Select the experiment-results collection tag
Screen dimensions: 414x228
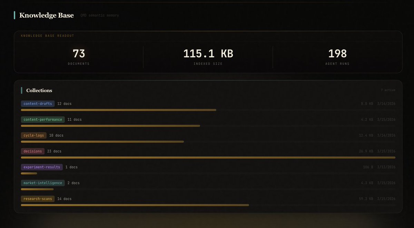[x=42, y=167]
